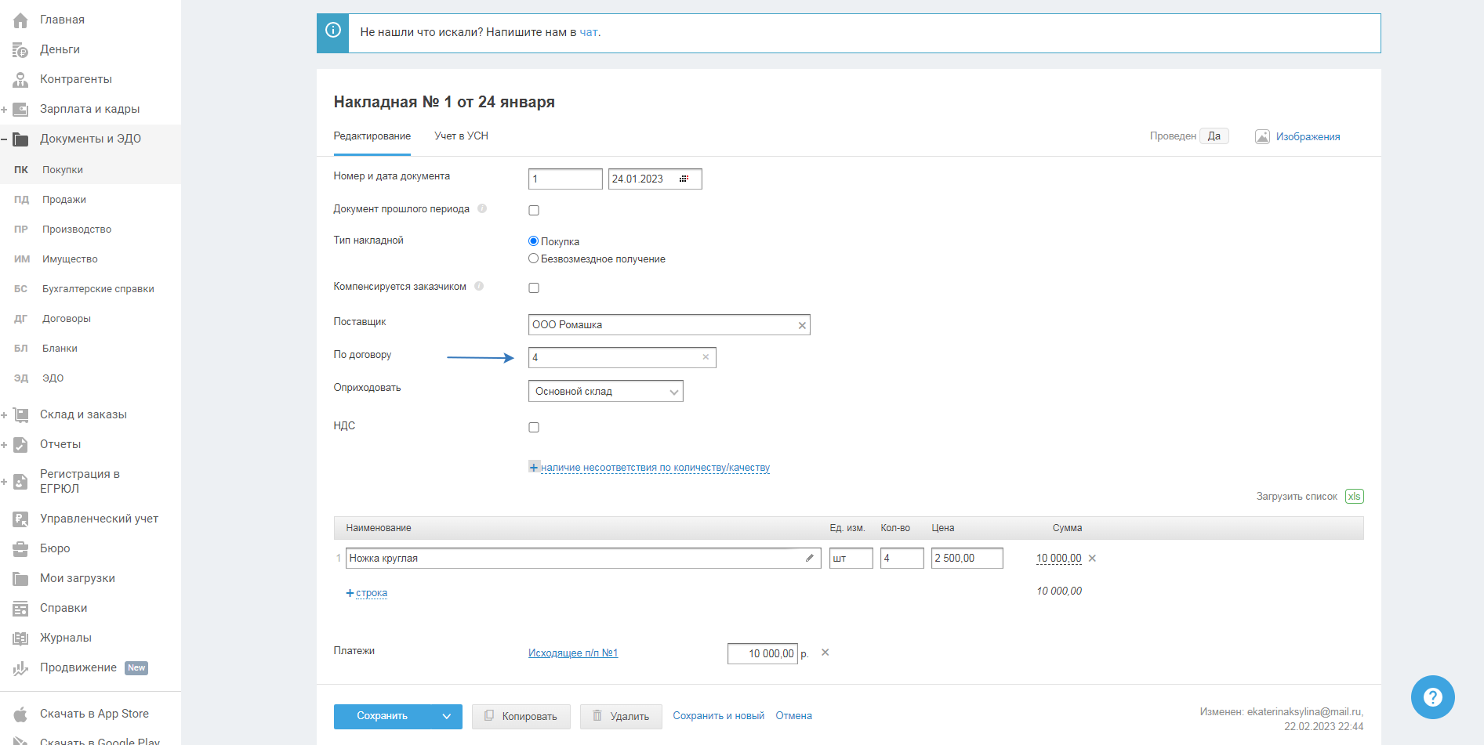Toggle Документ прошлого периода checkbox
This screenshot has height=745, width=1484.
tap(534, 210)
